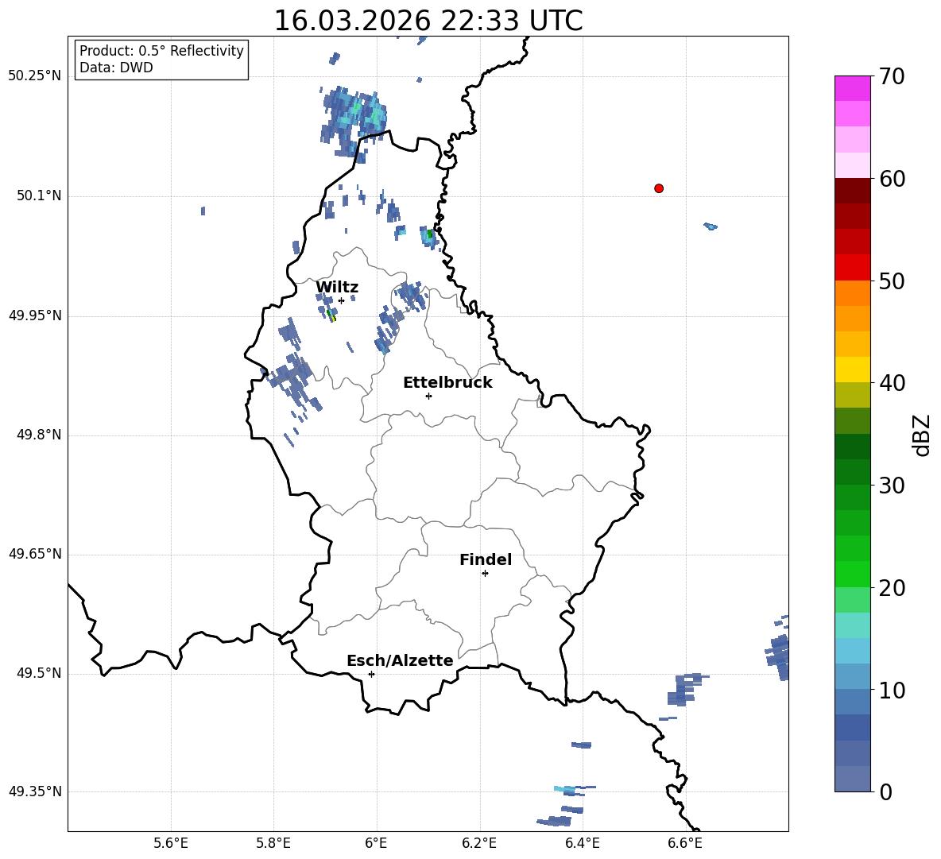The height and width of the screenshot is (859, 941).
Task: Click the 50.25°N latitude label
Action: click(x=35, y=76)
